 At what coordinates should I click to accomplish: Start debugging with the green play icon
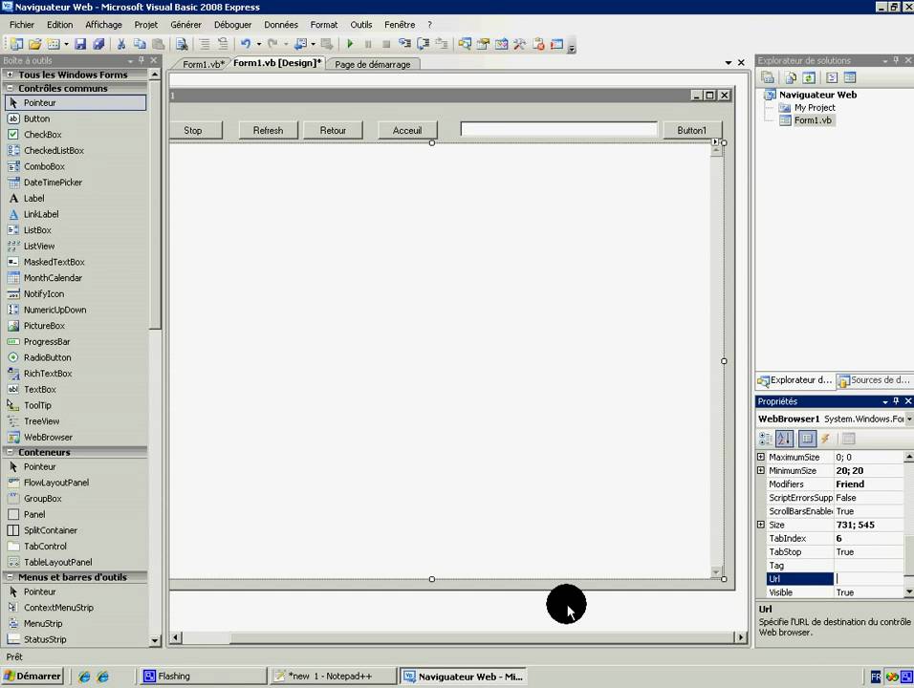350,44
